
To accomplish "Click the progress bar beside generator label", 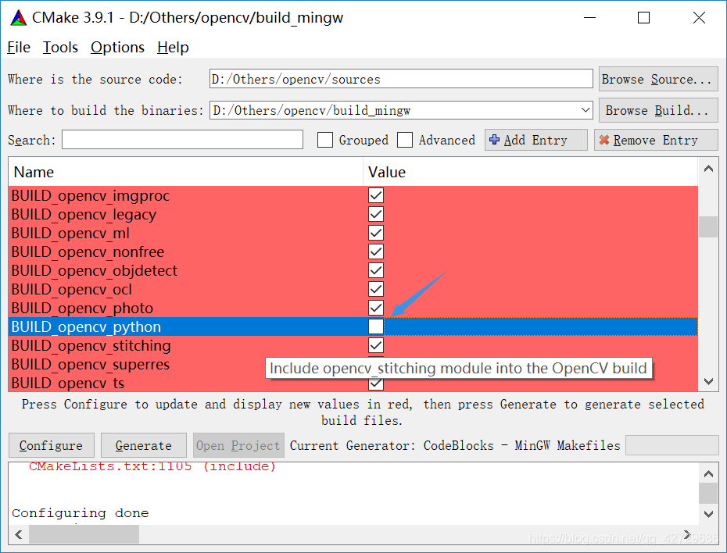I will 671,445.
